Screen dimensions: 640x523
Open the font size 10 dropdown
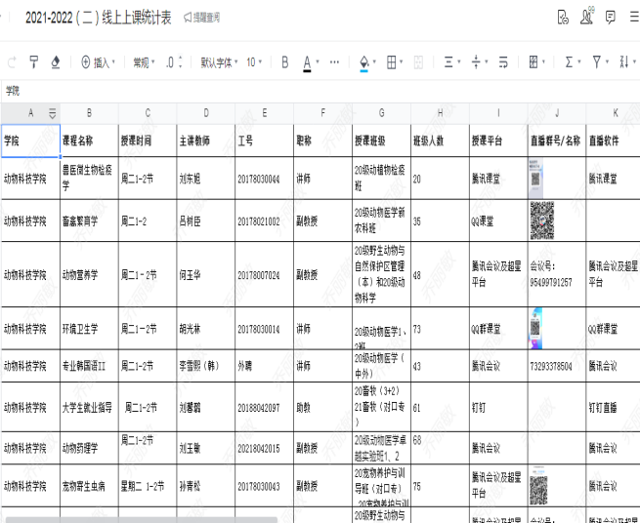254,62
